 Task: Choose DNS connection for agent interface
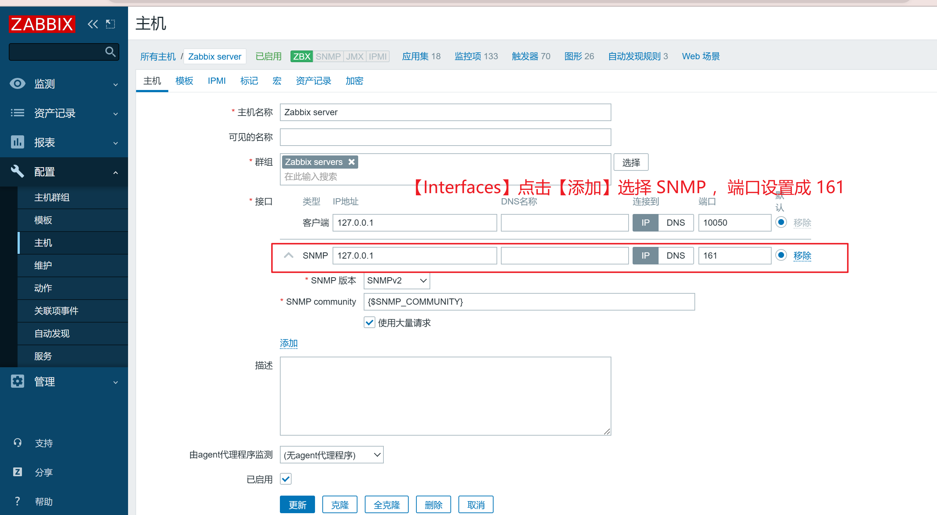point(675,222)
